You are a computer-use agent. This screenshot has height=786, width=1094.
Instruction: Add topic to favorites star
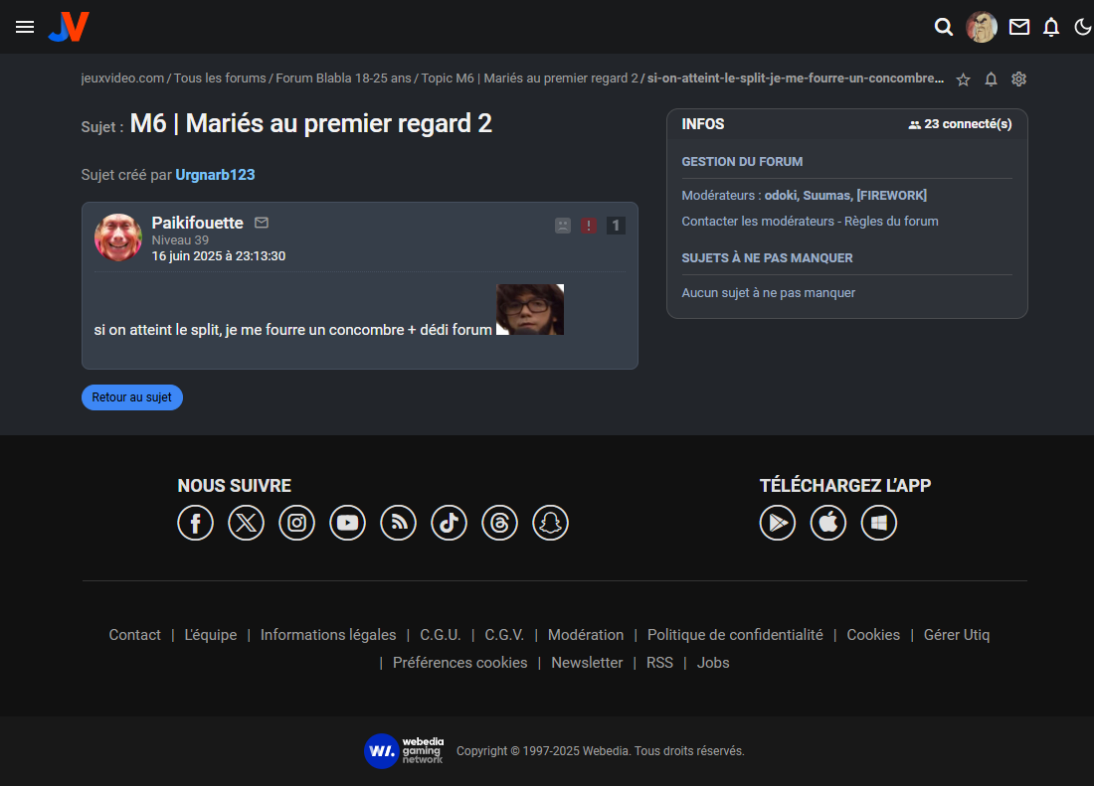click(964, 79)
